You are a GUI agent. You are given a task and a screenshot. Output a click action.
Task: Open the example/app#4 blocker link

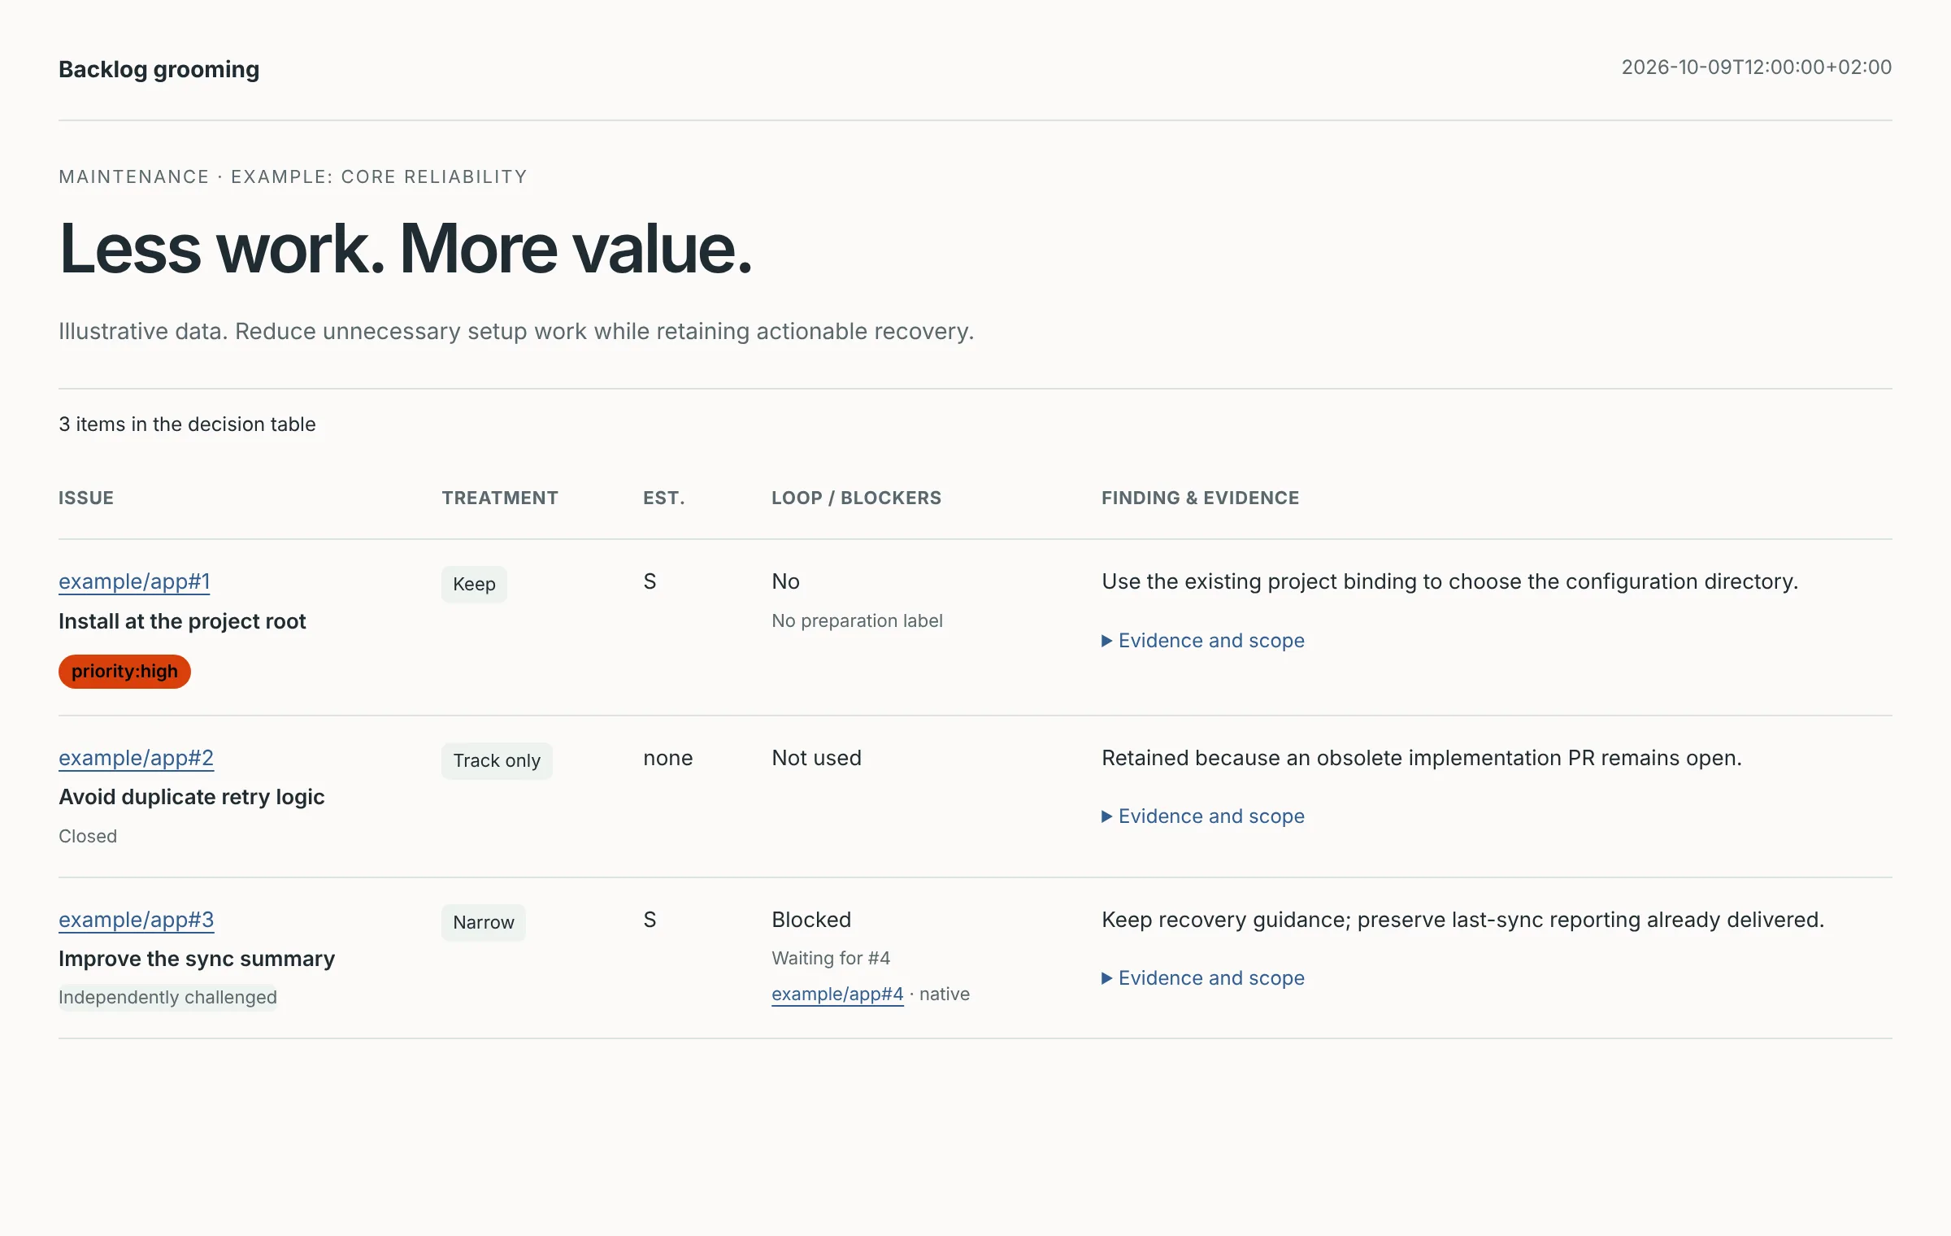(x=837, y=994)
